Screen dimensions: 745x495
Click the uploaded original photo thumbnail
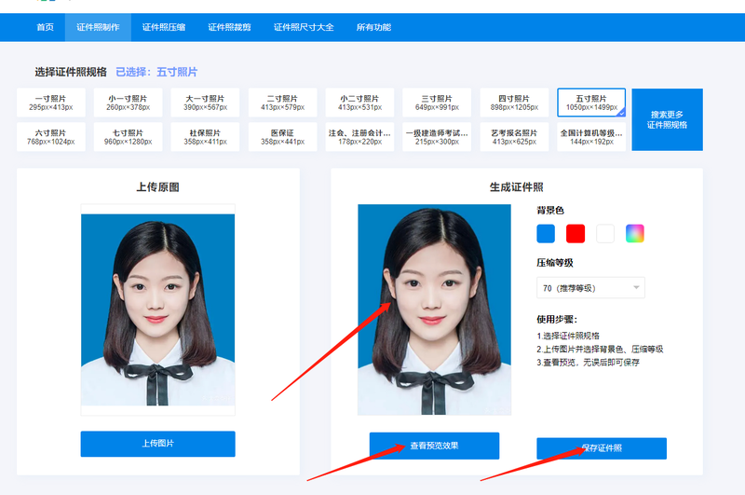pyautogui.click(x=157, y=309)
